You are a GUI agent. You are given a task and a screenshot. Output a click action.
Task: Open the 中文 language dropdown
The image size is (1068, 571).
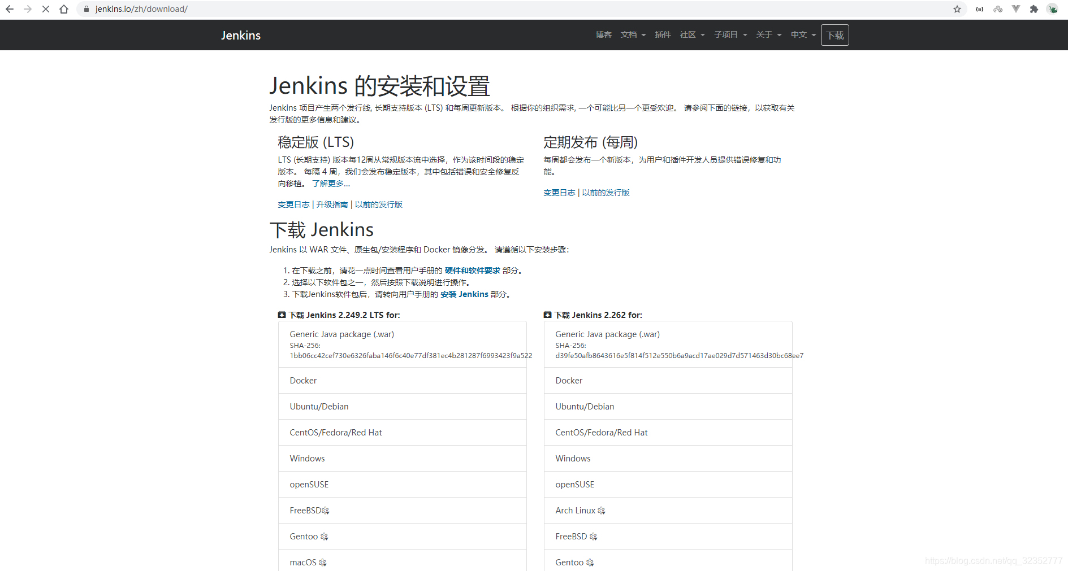[x=803, y=34]
